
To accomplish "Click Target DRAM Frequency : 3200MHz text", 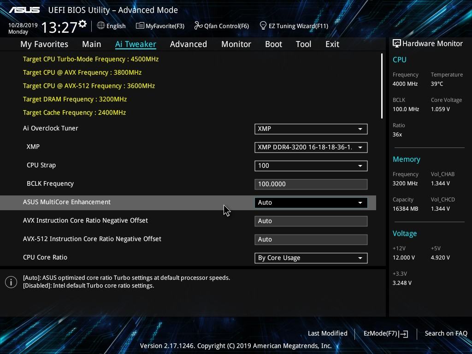I will 75,99.
